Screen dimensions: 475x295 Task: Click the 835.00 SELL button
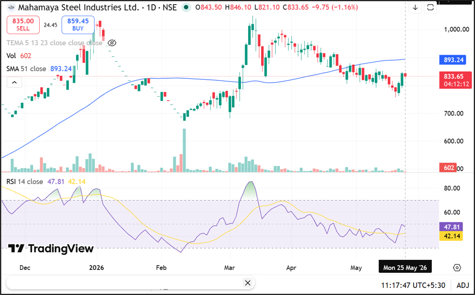click(x=23, y=25)
